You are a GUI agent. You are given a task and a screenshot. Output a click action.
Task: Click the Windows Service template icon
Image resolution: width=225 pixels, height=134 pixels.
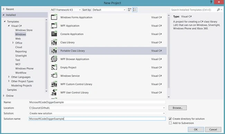pos(54,76)
